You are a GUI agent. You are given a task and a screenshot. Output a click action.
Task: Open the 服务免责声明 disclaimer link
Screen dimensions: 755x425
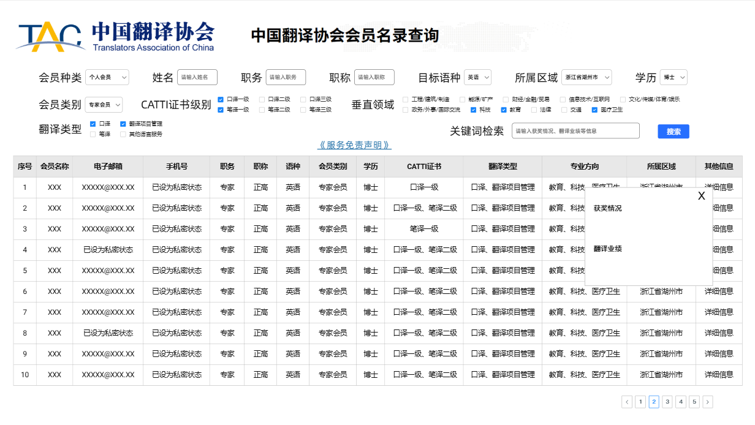pyautogui.click(x=354, y=145)
